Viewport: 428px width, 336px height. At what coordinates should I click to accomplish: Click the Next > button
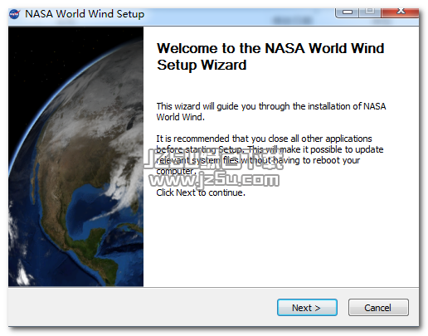[x=307, y=307]
